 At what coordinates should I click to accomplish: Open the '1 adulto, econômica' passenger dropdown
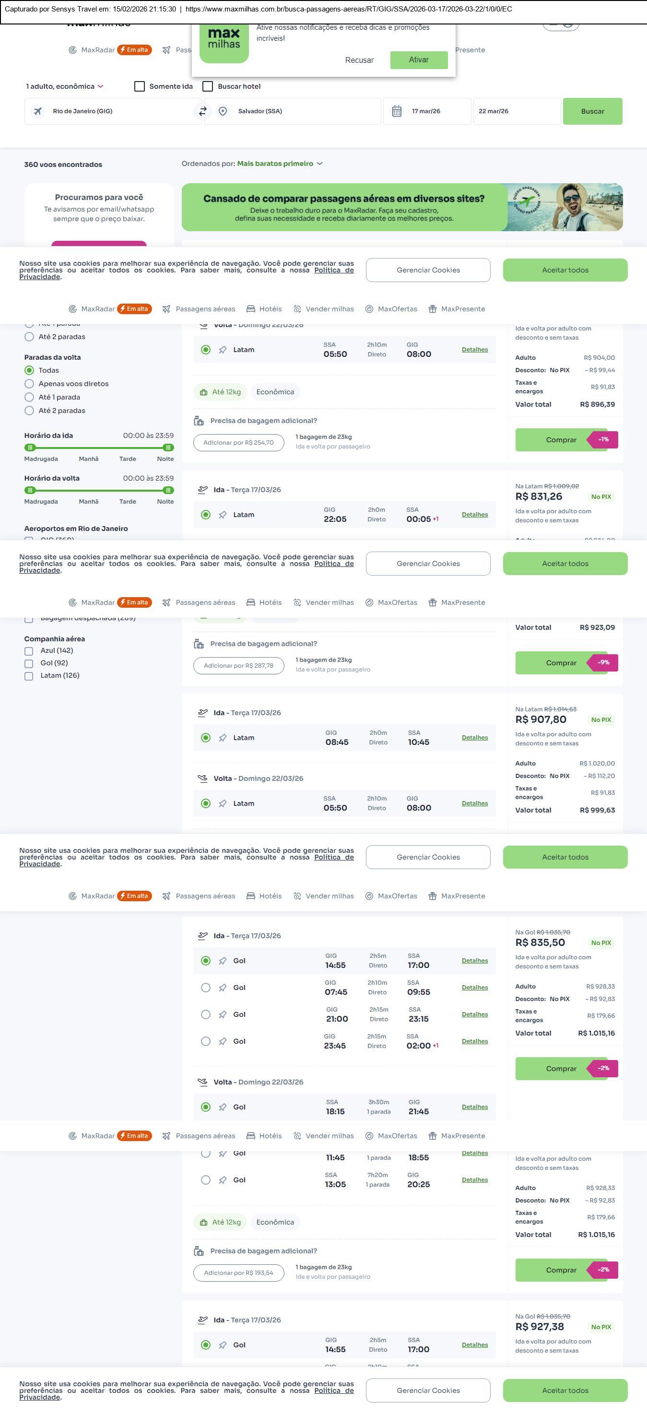point(65,87)
